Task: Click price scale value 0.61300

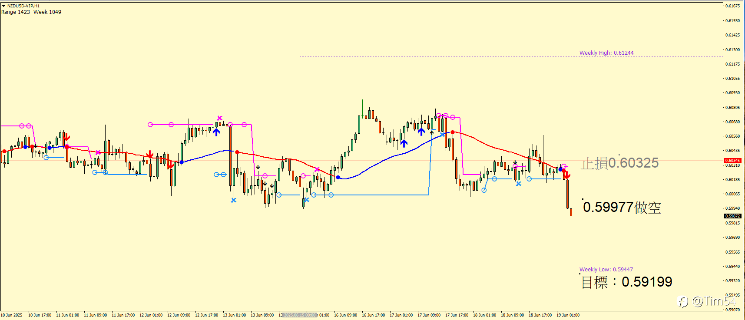Action: point(733,50)
